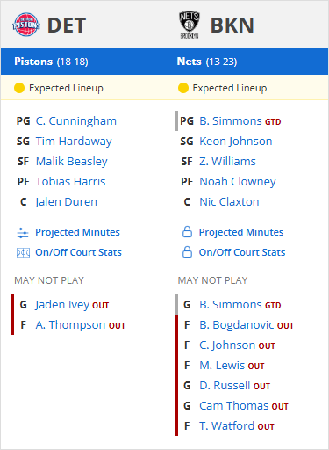Select B. Simmons GTD in Nets starting lineup

[240, 121]
